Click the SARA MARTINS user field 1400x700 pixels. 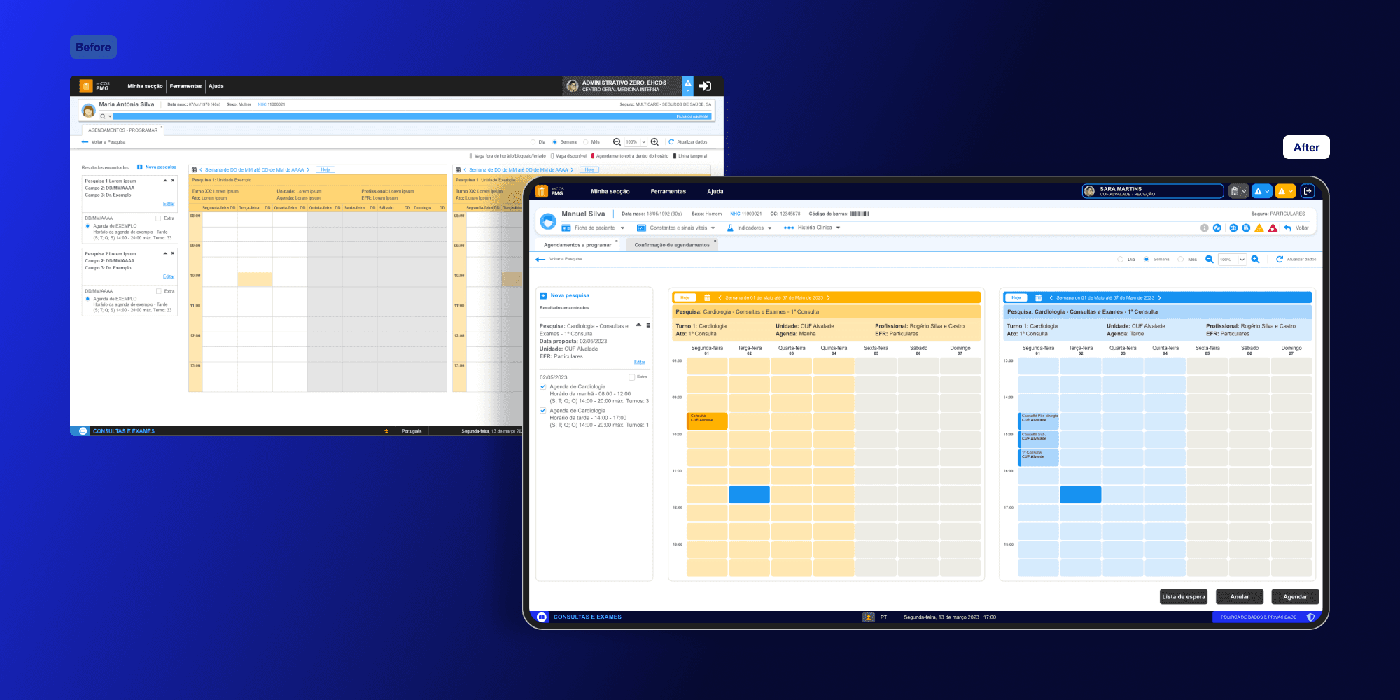coord(1152,191)
